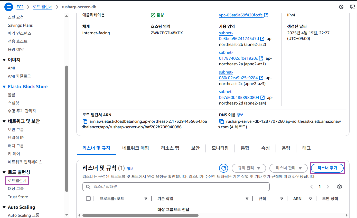This screenshot has height=218, width=357.
Task: Collapse the 로드 밸런싱 sidebar section
Action: click(4, 172)
